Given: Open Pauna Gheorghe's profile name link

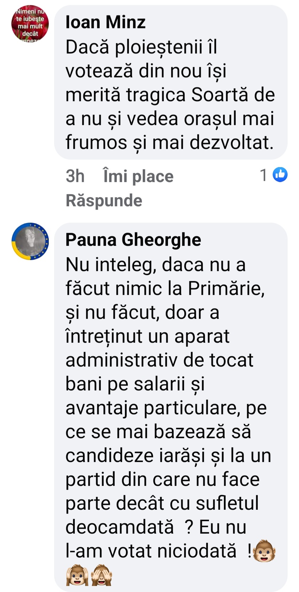Looking at the screenshot, I should [x=133, y=239].
